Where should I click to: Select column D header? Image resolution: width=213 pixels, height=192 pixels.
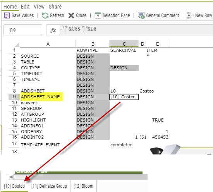tap(143, 44)
